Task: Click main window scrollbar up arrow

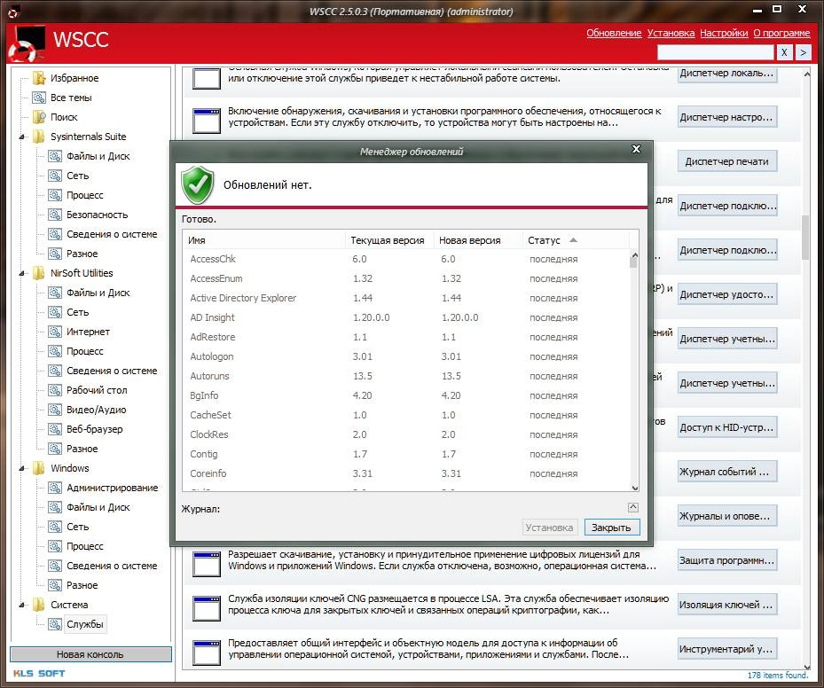Action: (x=806, y=74)
